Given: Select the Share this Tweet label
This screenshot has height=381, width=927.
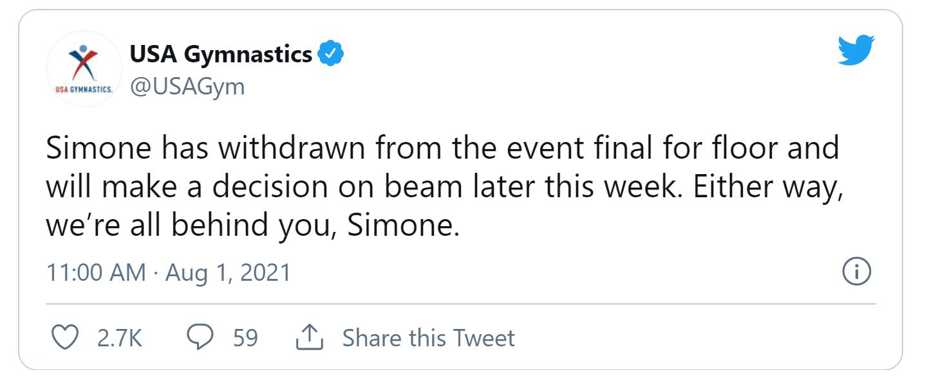Looking at the screenshot, I should pos(428,338).
